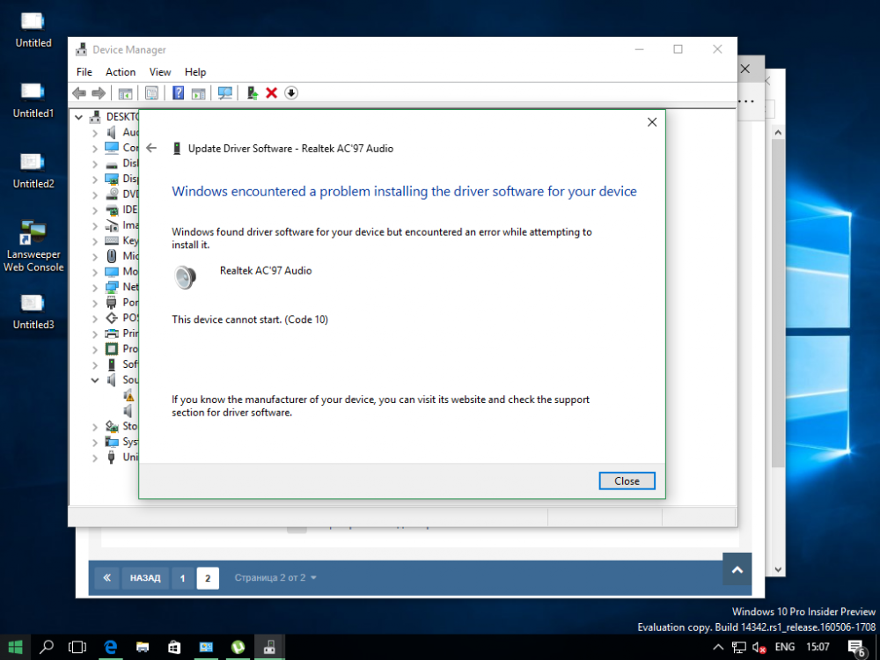Select the Universal Serial Bus icon
Screen dimensions: 880x660
[112, 457]
